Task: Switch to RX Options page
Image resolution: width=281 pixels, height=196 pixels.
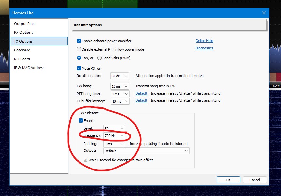Action: pyautogui.click(x=24, y=32)
